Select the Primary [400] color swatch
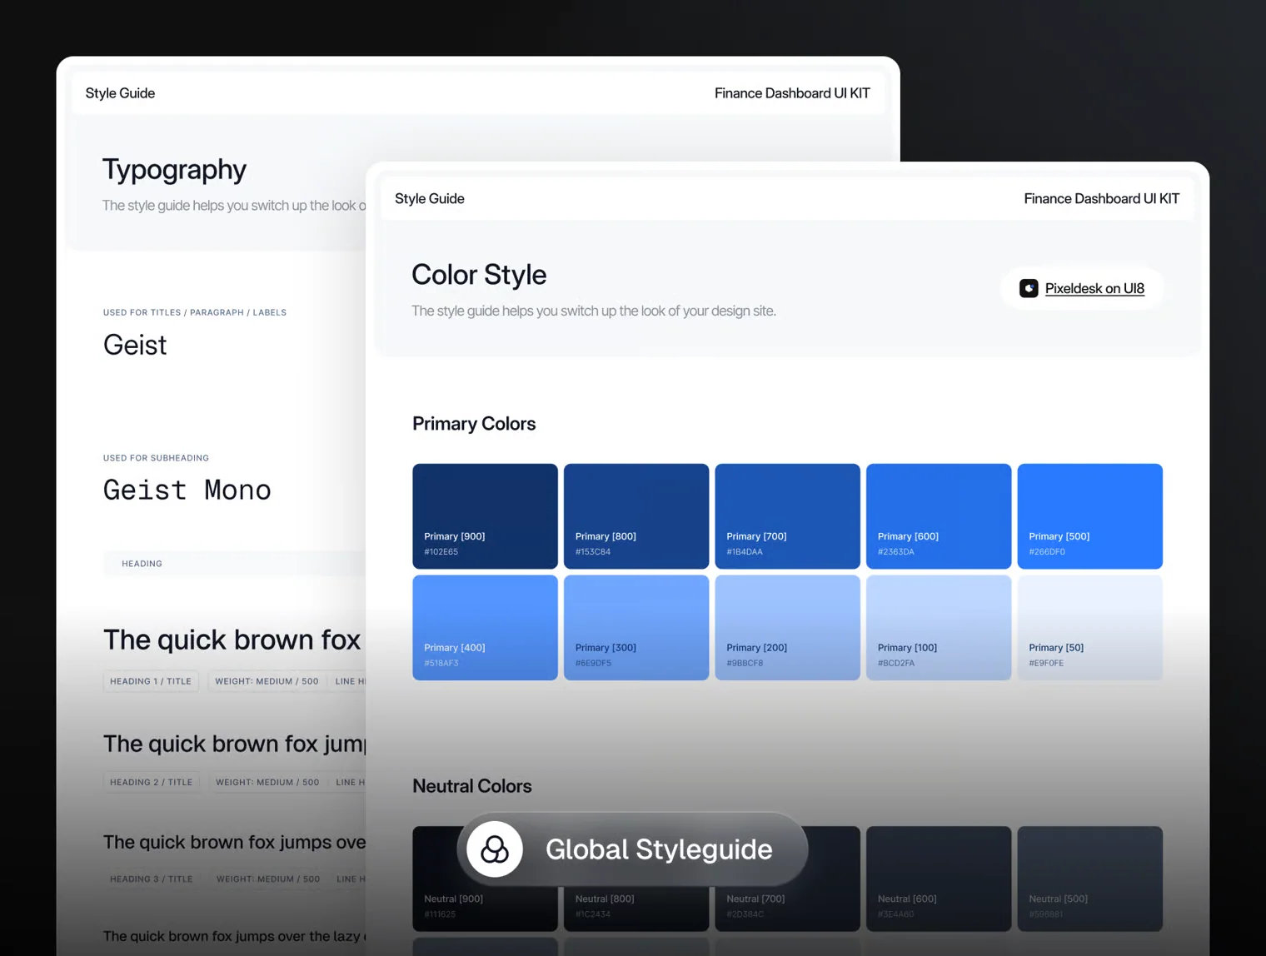The image size is (1266, 956). pyautogui.click(x=485, y=628)
